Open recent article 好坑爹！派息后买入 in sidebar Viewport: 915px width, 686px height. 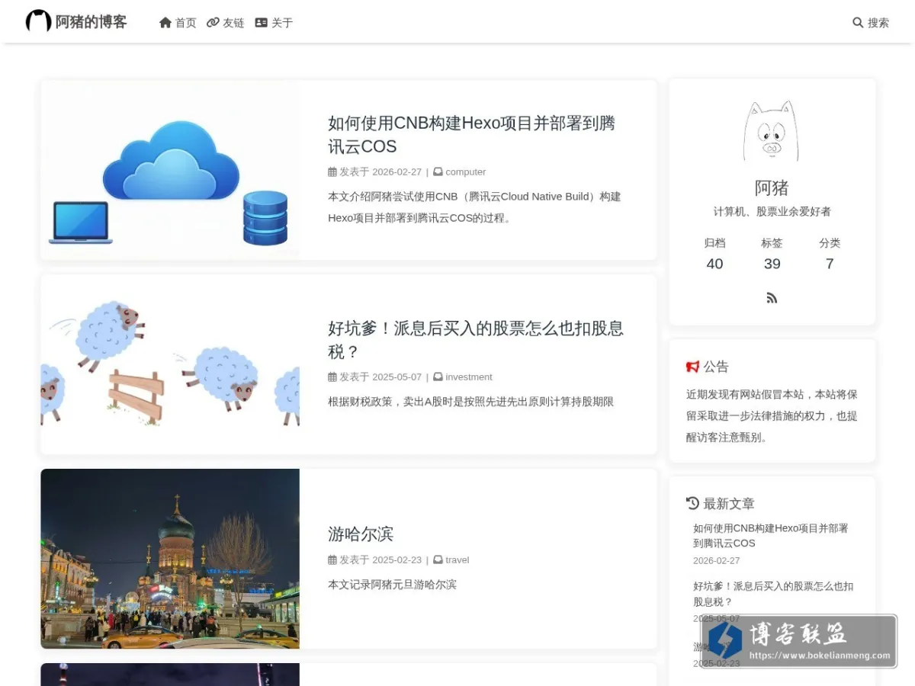tap(772, 594)
